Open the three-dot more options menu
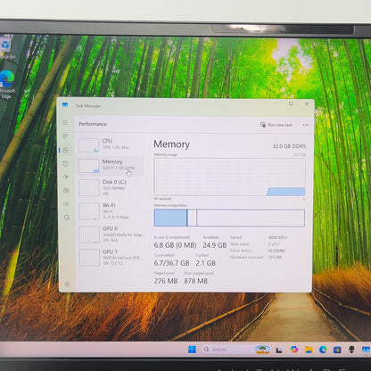The height and width of the screenshot is (371, 371). pyautogui.click(x=305, y=125)
